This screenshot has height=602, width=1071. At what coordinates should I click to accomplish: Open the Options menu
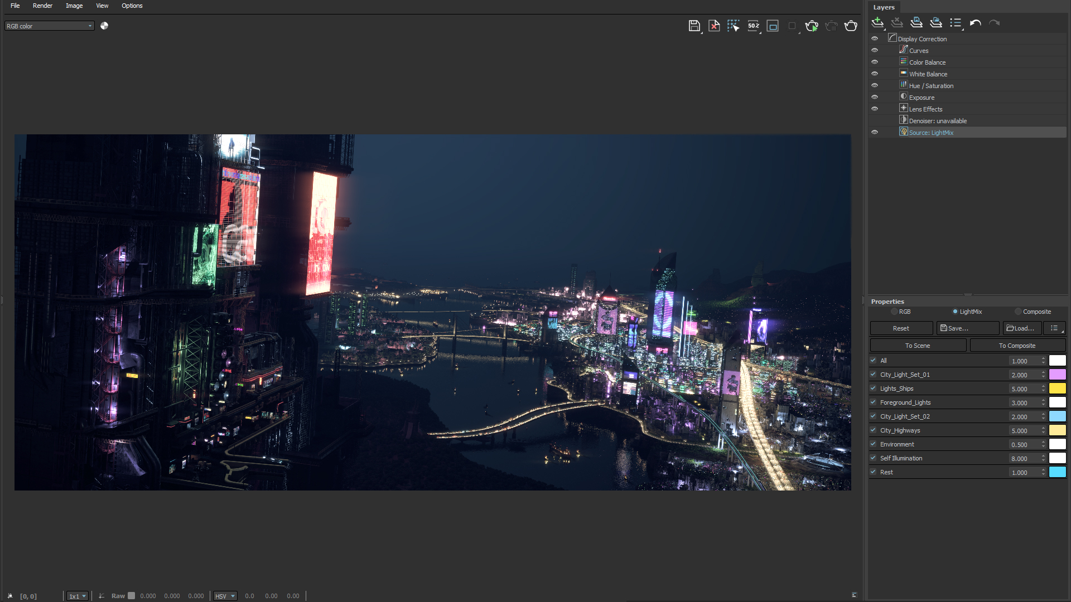(132, 6)
